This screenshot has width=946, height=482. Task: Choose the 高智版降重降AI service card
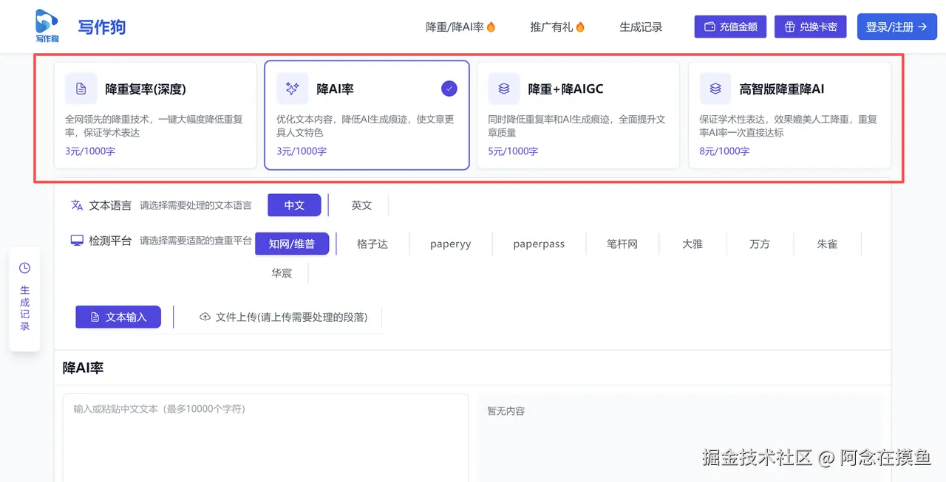click(x=789, y=115)
